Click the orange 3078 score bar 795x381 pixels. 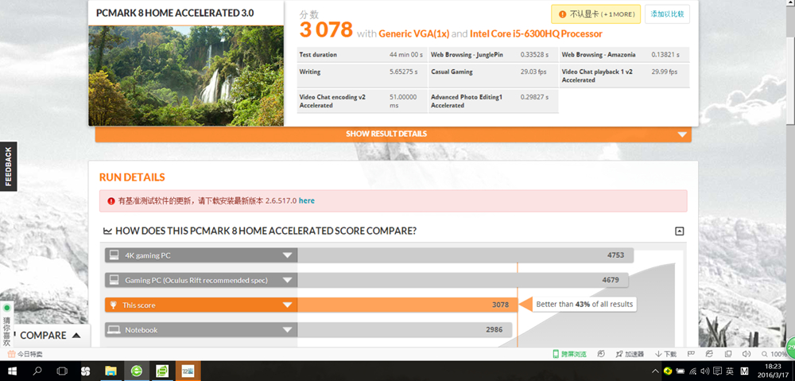tap(407, 305)
